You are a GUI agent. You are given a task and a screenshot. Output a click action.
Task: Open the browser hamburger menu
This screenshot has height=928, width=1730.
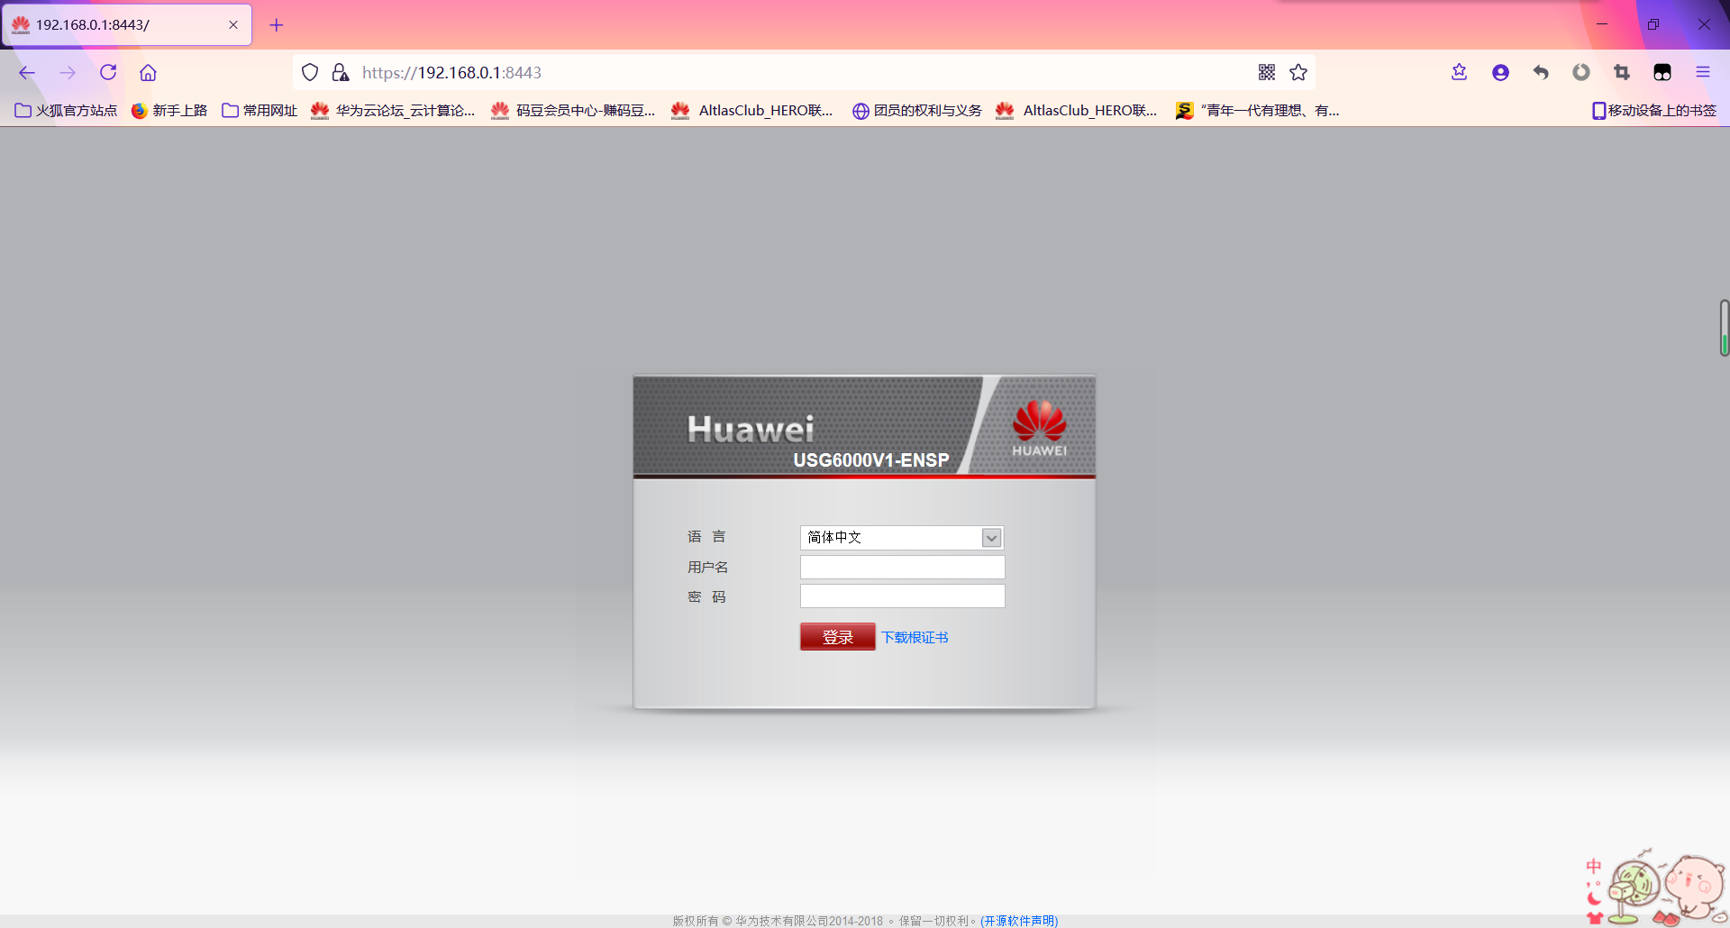click(x=1703, y=73)
